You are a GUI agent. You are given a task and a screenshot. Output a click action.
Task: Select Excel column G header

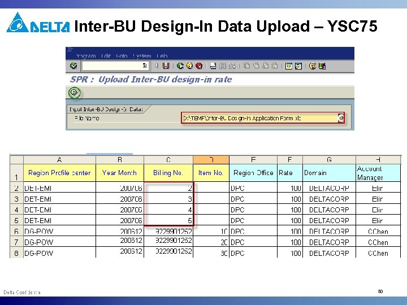[329, 160]
